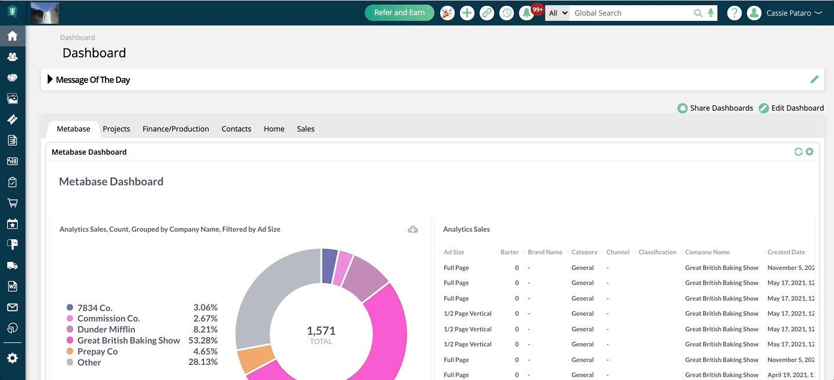
Task: Open the mailbox icon in sidebar
Action: pyautogui.click(x=12, y=244)
